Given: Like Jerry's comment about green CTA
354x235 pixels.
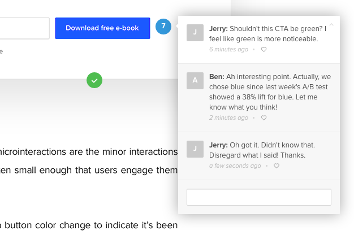Looking at the screenshot, I should click(x=264, y=49).
